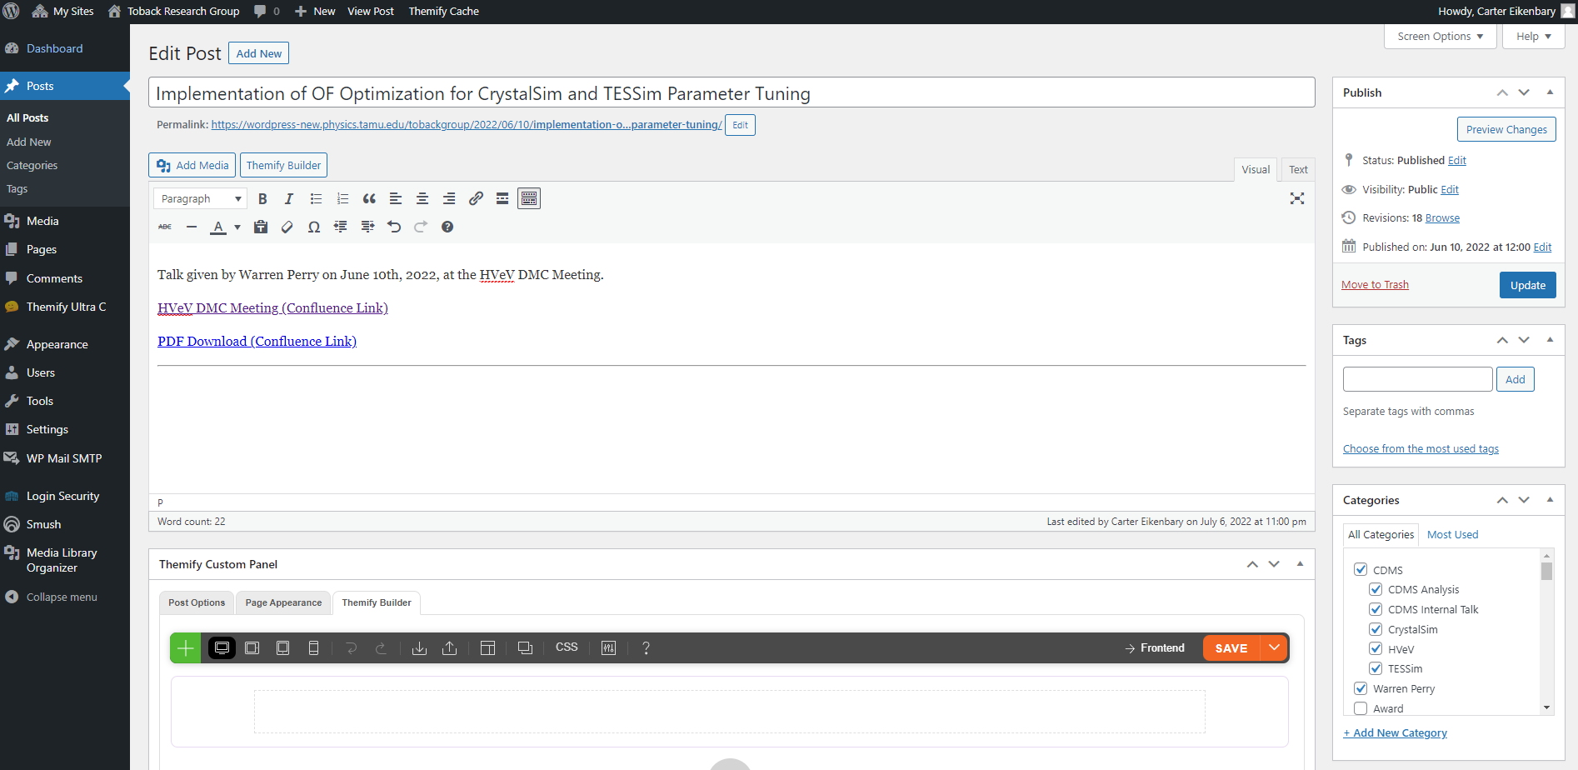Open the Special character picker
This screenshot has width=1578, height=770.
click(314, 226)
